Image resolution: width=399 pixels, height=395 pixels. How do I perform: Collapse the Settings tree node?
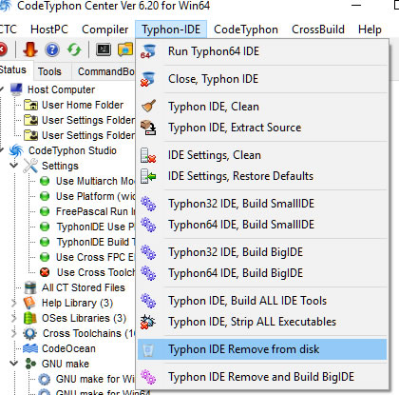[14, 166]
